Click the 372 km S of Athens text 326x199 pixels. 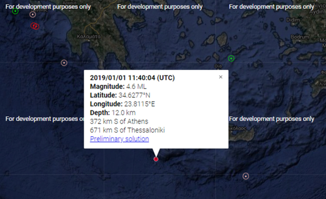click(119, 121)
